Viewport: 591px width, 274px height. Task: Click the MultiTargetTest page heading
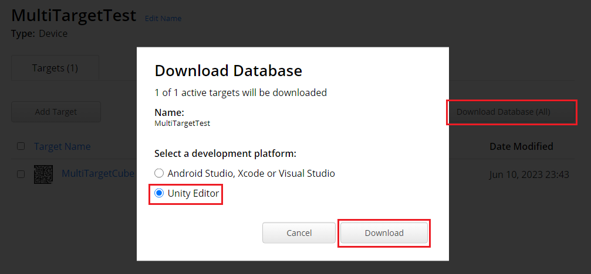[73, 16]
